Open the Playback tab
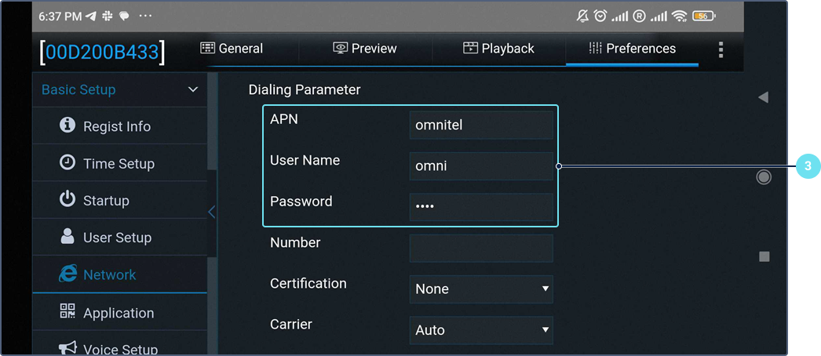Viewport: 821px width, 356px height. 498,49
